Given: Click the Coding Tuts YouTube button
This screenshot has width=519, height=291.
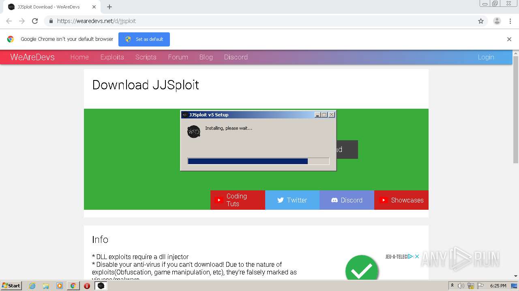Looking at the screenshot, I should coord(238,200).
